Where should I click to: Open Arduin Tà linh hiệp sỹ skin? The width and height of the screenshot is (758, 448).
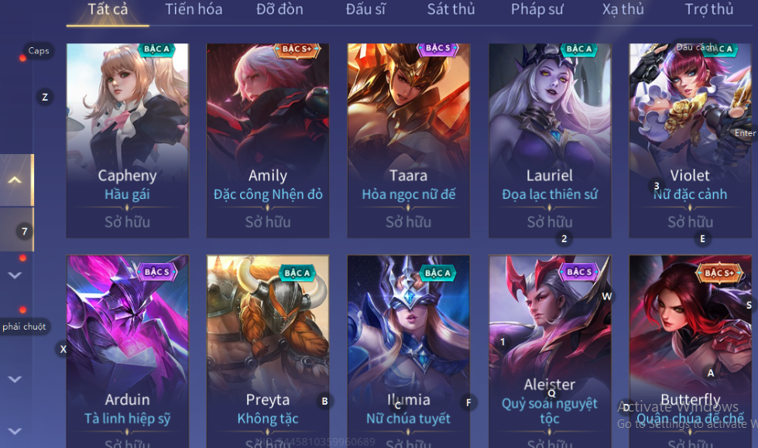pyautogui.click(x=127, y=351)
